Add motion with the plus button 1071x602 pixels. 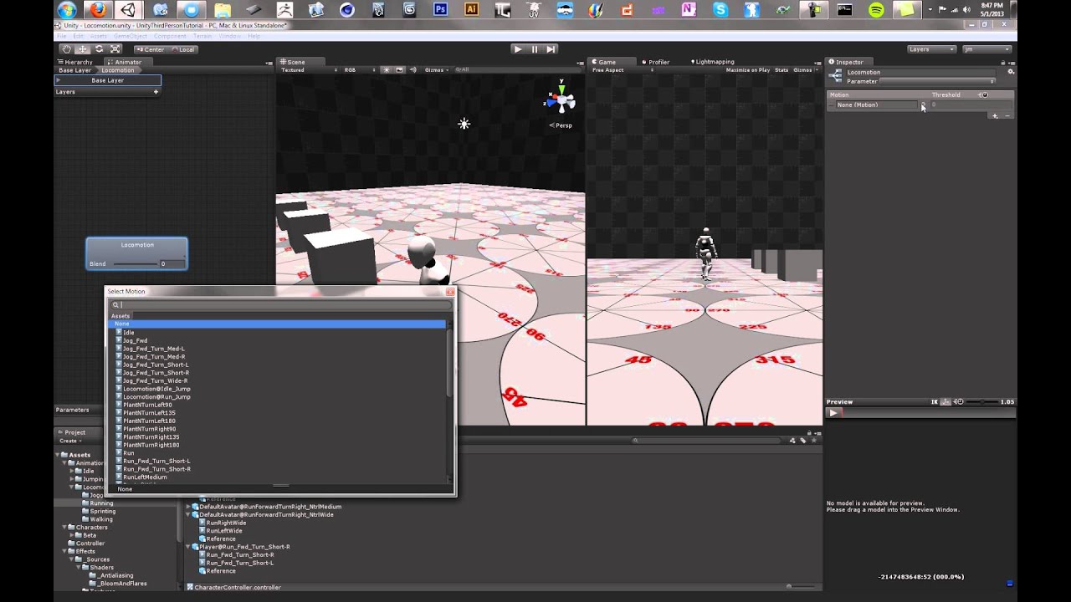tap(995, 115)
